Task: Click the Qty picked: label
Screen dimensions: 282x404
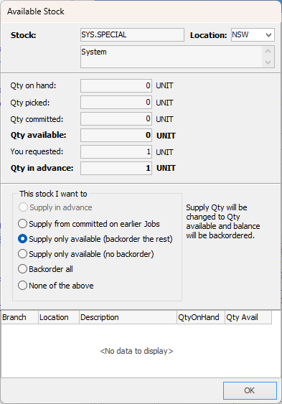Action: 30,103
